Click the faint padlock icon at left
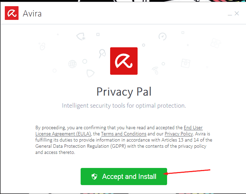The image size is (246, 194). (42, 46)
